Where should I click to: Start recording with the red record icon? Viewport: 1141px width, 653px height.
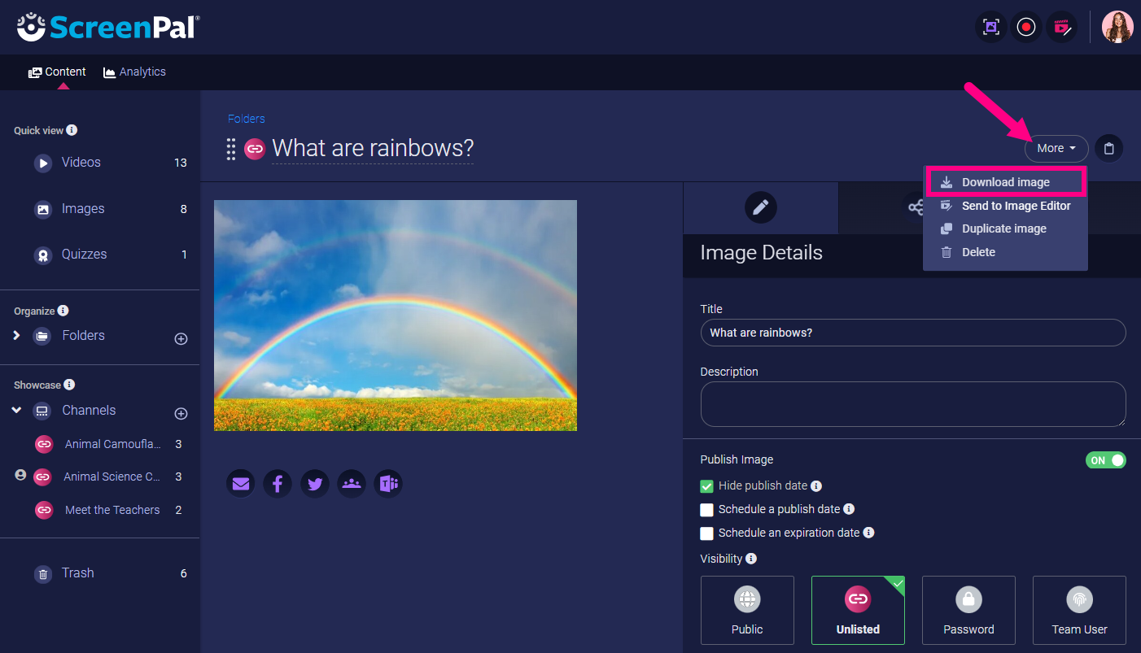[1026, 27]
